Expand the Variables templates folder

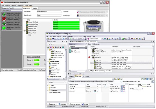pyautogui.click(x=48, y=88)
